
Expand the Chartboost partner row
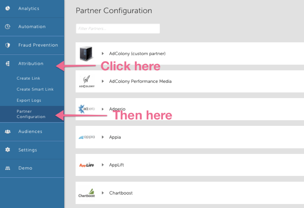[103, 193]
